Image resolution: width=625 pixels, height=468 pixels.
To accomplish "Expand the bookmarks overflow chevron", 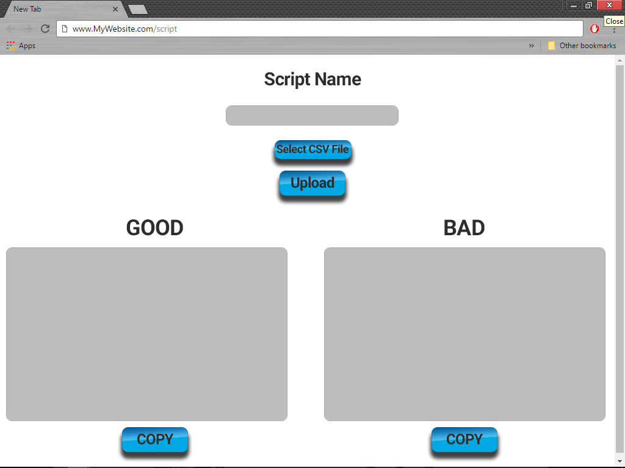I will (x=532, y=45).
